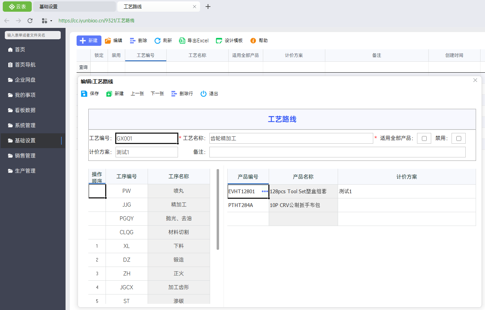Screen dimensions: 485x310
Task: Click the Export Excel icon
Action: click(182, 41)
